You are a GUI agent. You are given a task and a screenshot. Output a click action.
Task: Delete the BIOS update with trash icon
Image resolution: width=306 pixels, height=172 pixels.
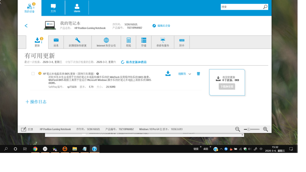[198, 74]
